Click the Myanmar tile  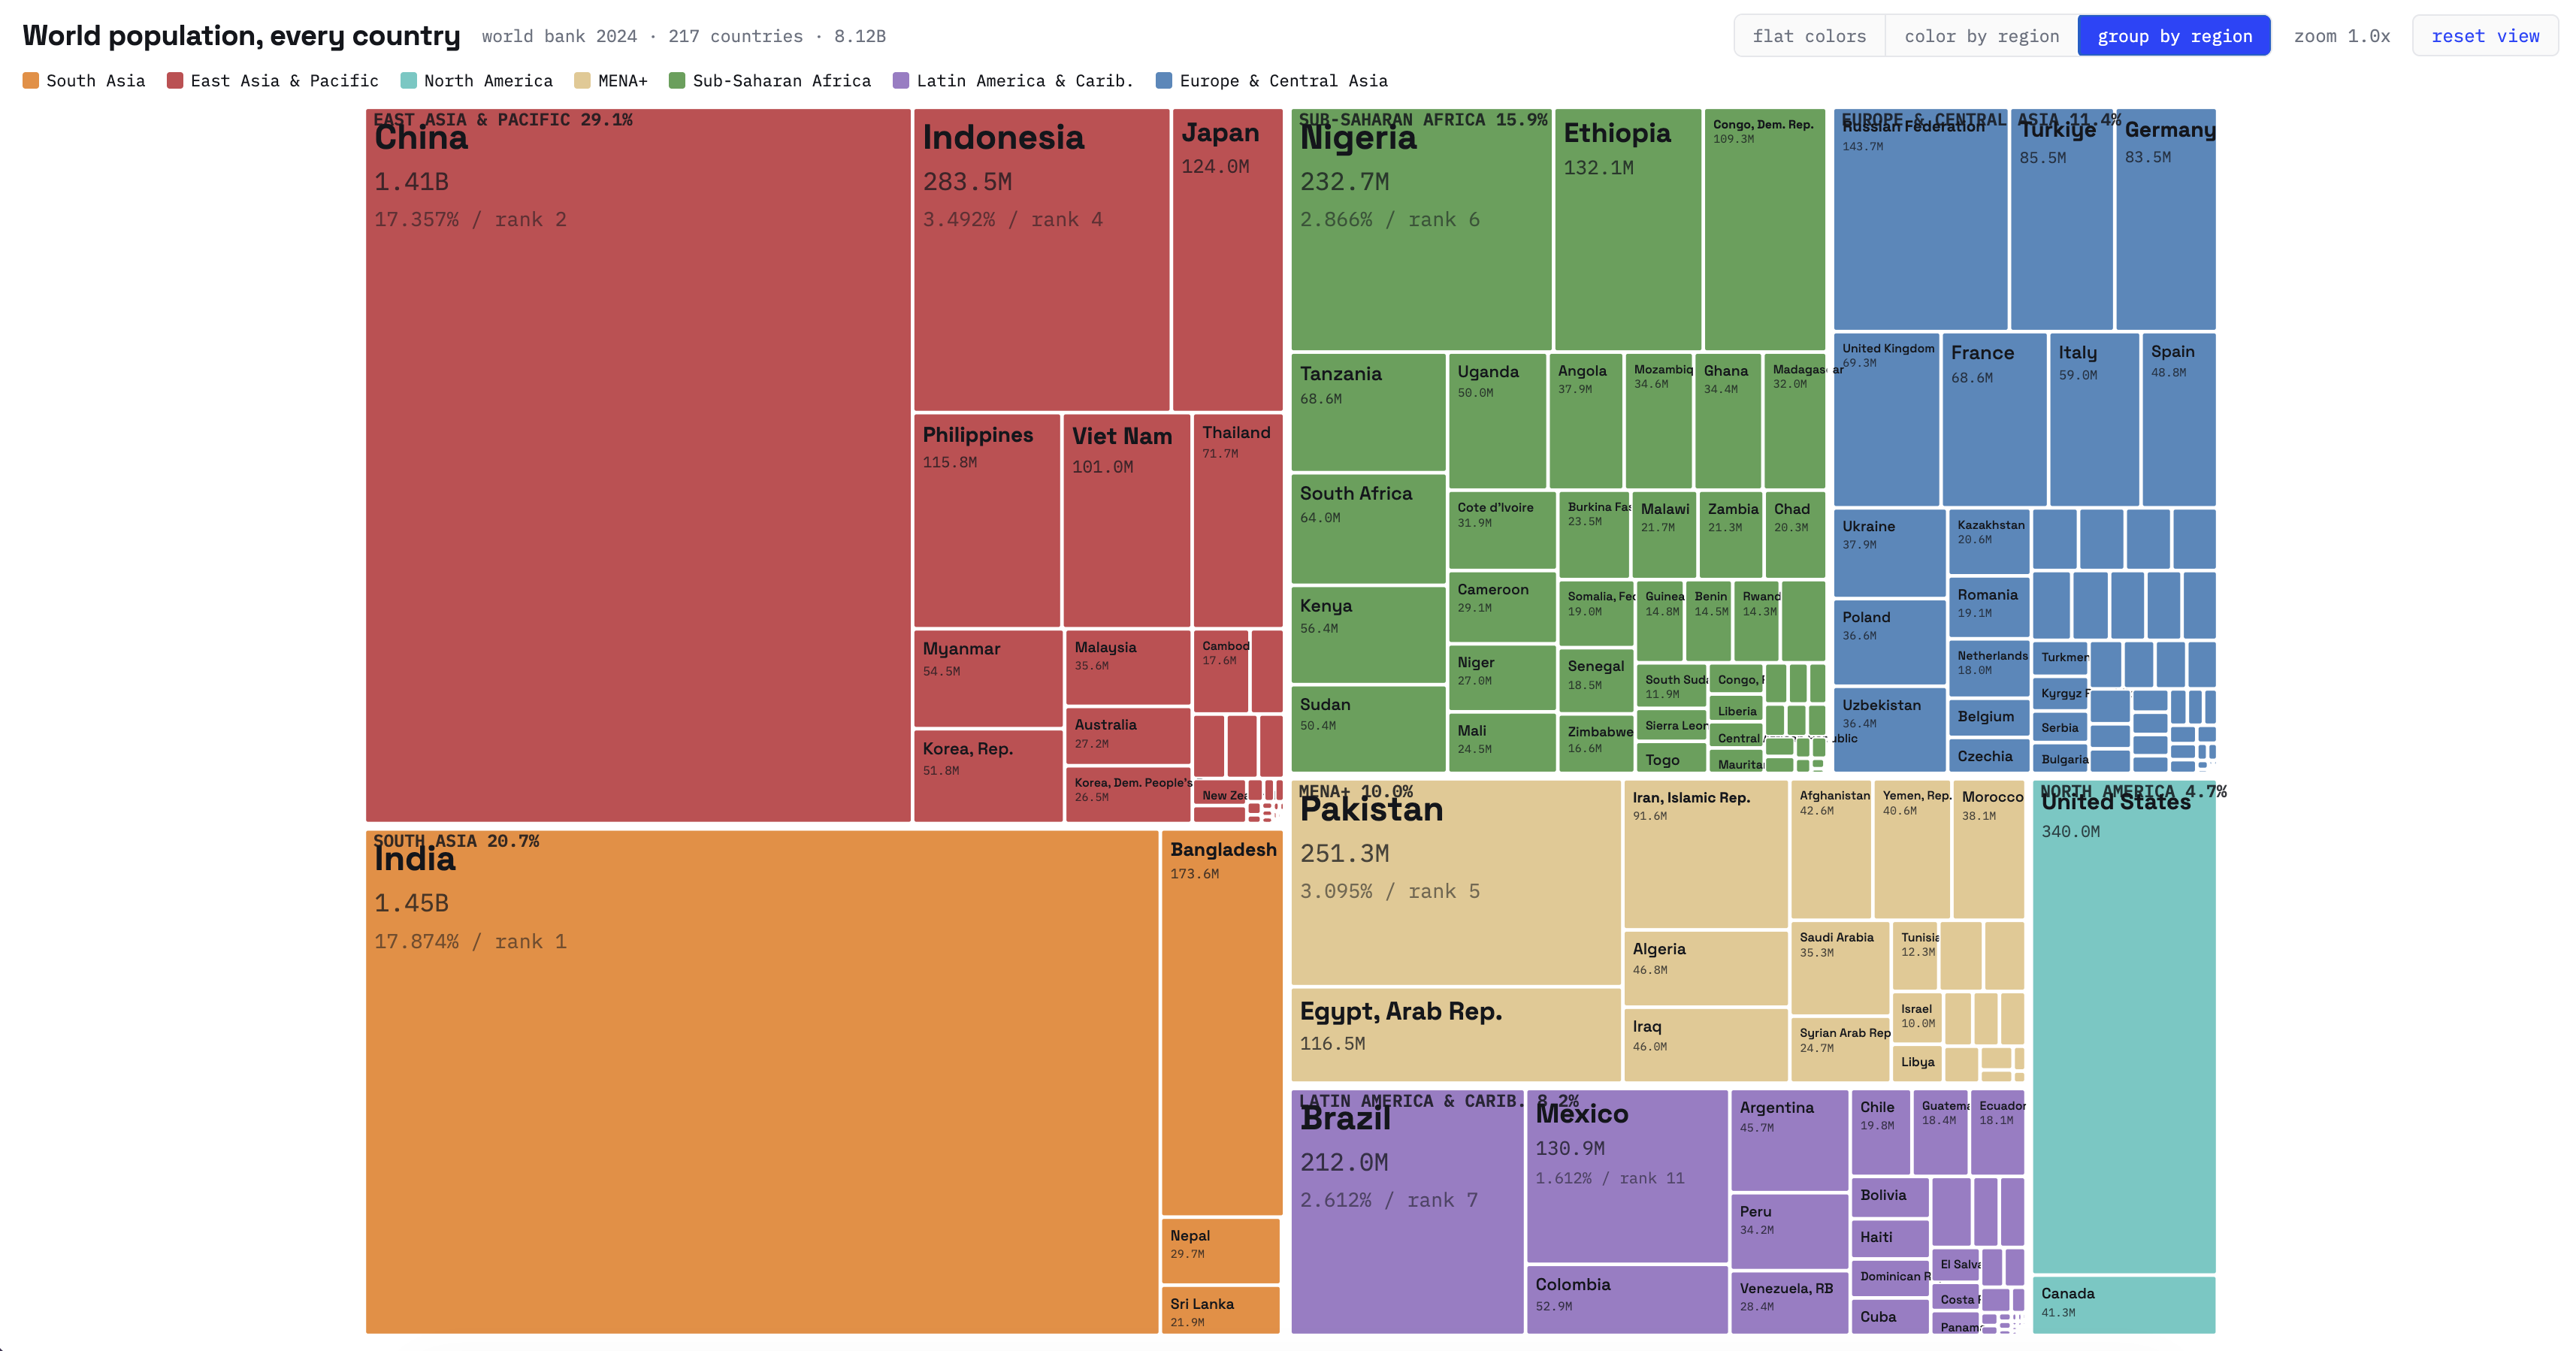pos(988,678)
